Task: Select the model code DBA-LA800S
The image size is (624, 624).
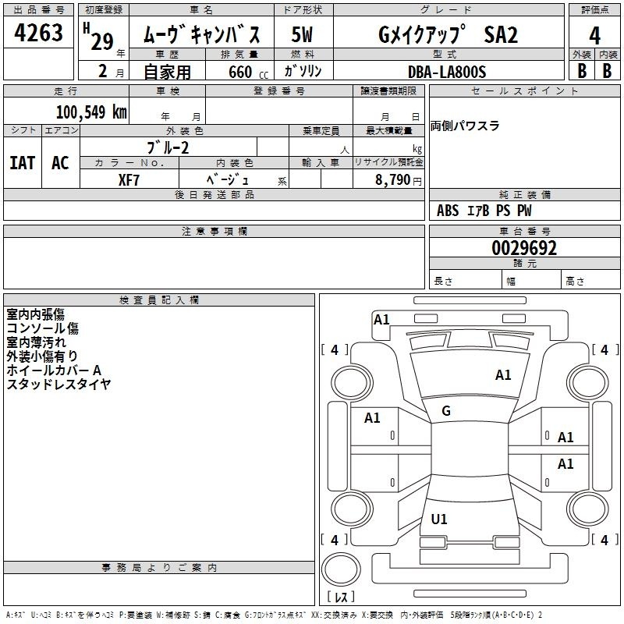Action: point(447,72)
